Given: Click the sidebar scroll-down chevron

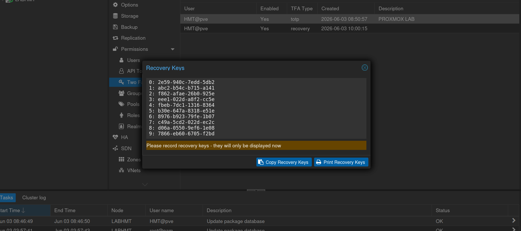Looking at the screenshot, I should click(x=145, y=185).
